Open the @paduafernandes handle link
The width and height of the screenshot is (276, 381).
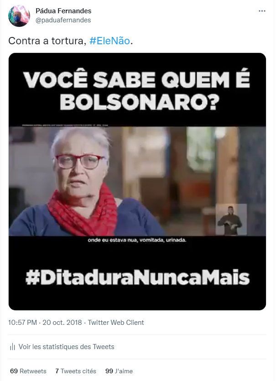63,20
